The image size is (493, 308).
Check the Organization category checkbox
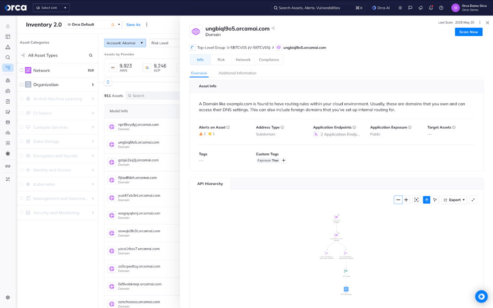[x=21, y=84]
